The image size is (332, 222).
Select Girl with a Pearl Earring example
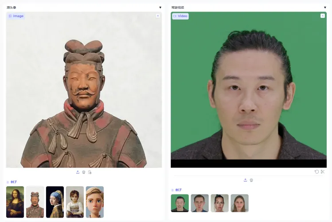coord(55,202)
